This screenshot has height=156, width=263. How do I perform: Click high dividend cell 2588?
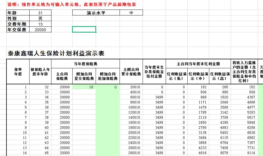[x=220, y=107]
